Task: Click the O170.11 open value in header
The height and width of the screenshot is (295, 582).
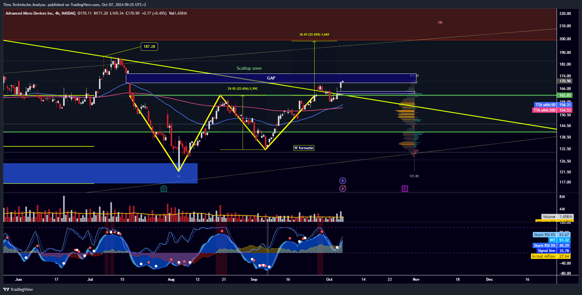Action: (x=85, y=13)
